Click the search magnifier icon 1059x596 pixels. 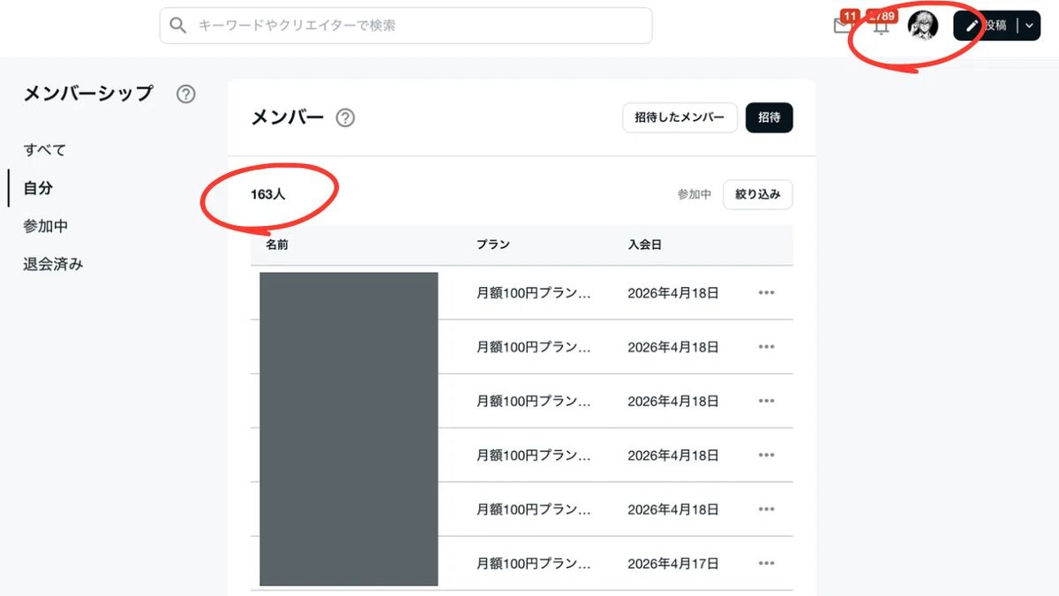click(x=178, y=26)
